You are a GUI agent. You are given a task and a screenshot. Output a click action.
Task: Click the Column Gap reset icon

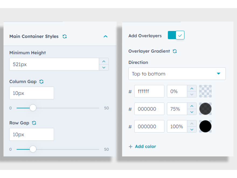[41, 81]
